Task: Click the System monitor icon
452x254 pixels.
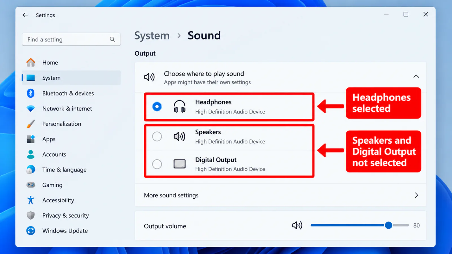Action: 31,78
